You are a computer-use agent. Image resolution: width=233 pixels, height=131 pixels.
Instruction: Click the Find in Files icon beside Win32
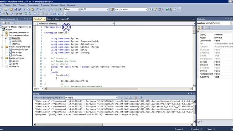(x=112, y=9)
